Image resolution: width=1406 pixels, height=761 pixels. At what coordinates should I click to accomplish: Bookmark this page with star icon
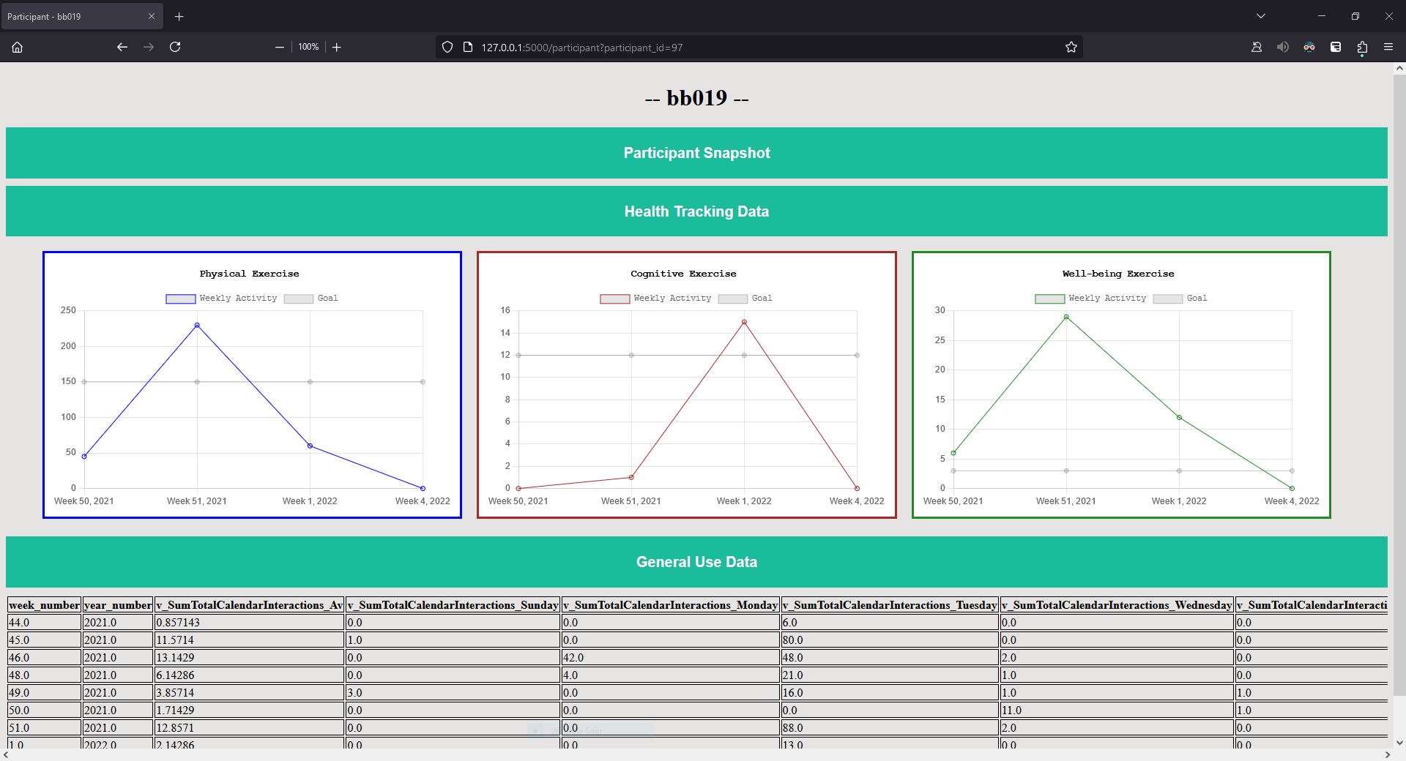(1071, 47)
